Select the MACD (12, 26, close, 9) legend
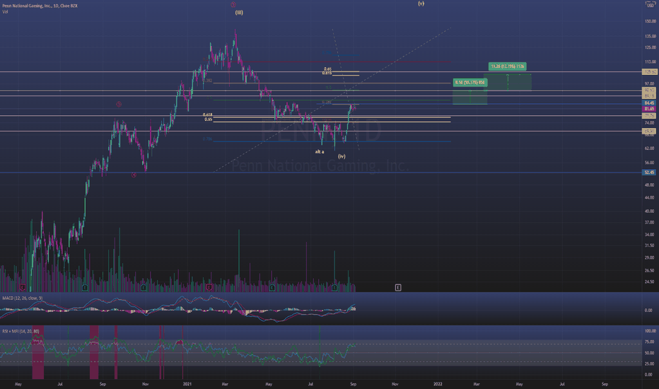This screenshot has height=389, width=659. tap(23, 298)
